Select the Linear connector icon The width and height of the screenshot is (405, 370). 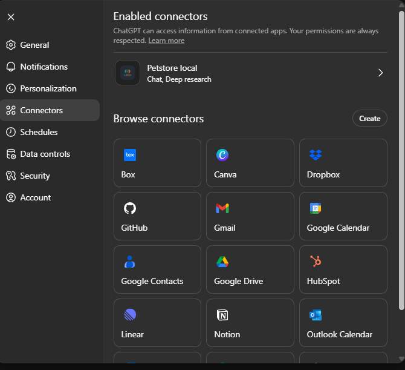click(130, 315)
